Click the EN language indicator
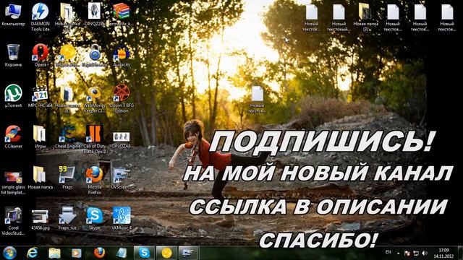The image size is (463, 260). click(388, 252)
